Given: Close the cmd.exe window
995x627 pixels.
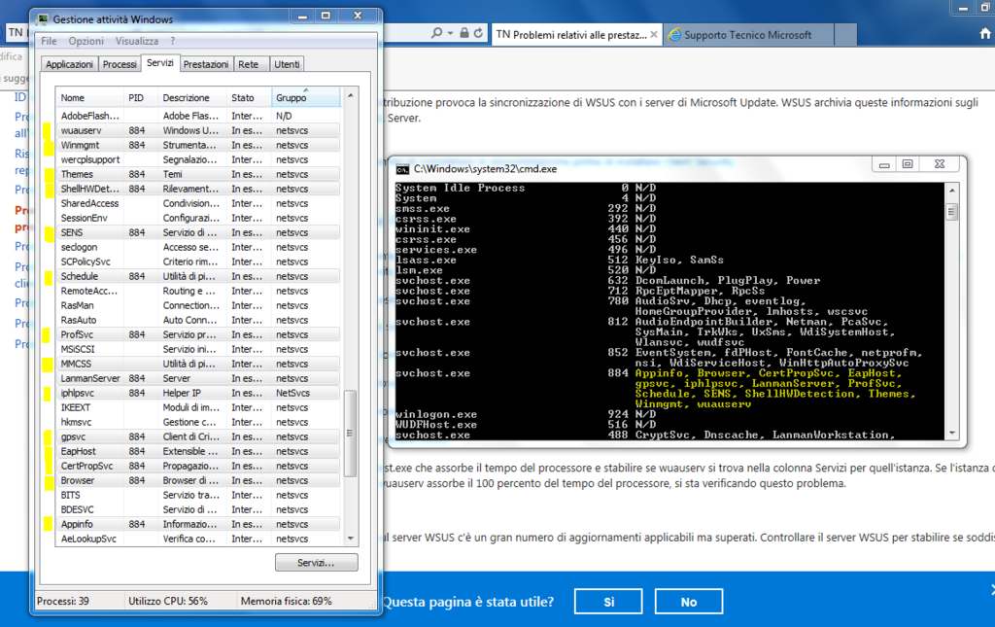Looking at the screenshot, I should tap(940, 164).
